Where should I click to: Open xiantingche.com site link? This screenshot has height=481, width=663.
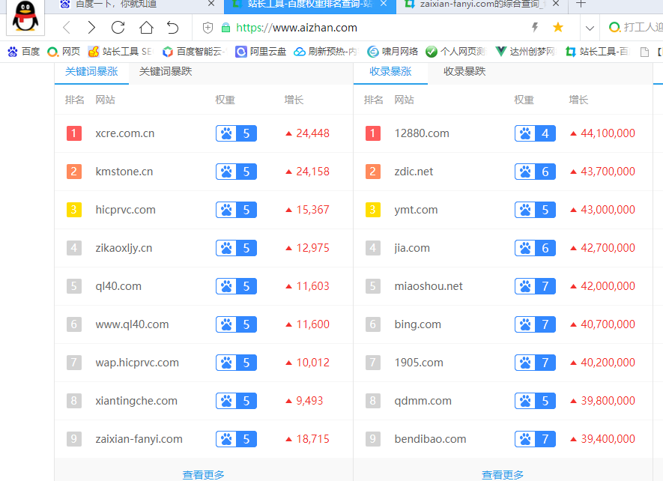(x=136, y=401)
